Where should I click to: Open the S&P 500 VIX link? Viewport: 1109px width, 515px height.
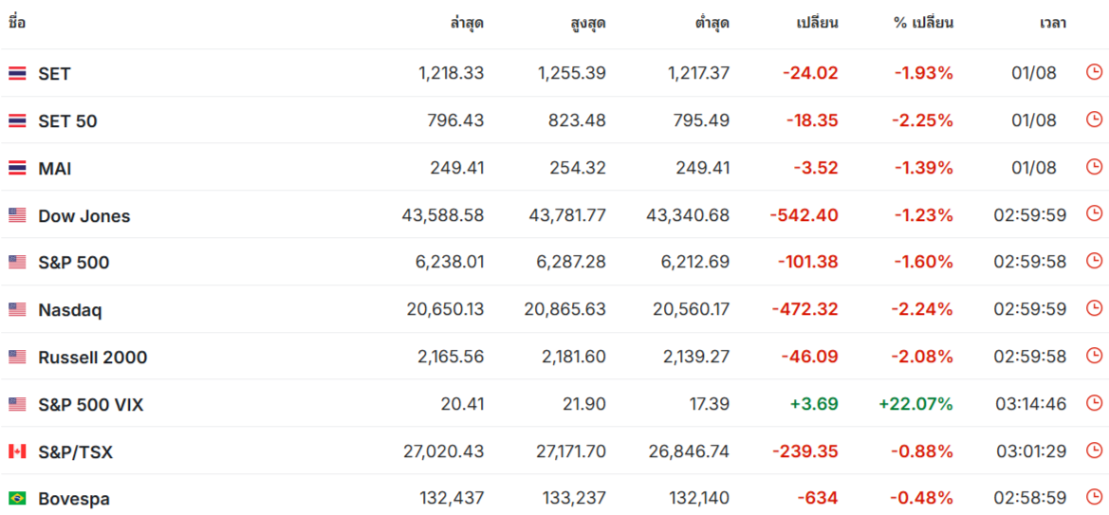(x=91, y=405)
